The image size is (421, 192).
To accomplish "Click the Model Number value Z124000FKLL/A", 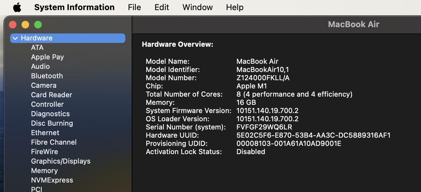I will 263,78.
